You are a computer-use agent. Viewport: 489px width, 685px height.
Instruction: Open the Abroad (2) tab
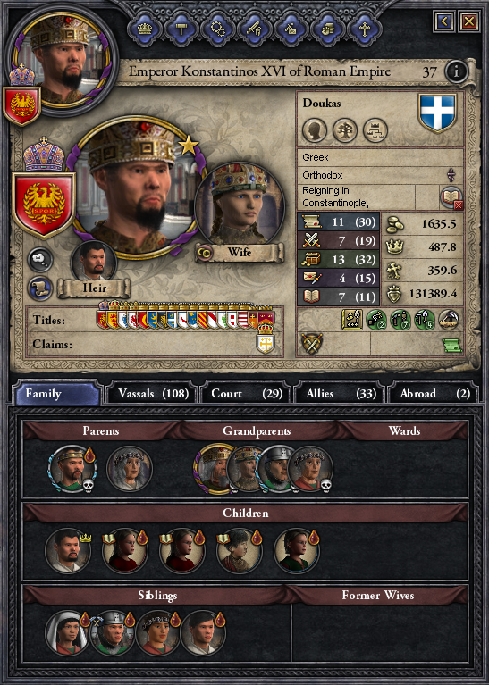pyautogui.click(x=434, y=393)
